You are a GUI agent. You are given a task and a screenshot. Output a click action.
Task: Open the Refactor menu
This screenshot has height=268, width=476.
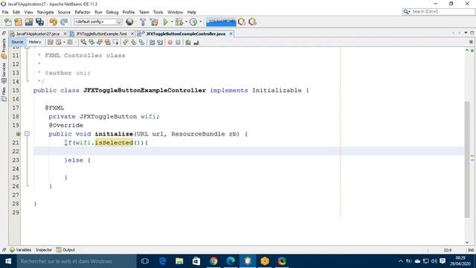[83, 12]
